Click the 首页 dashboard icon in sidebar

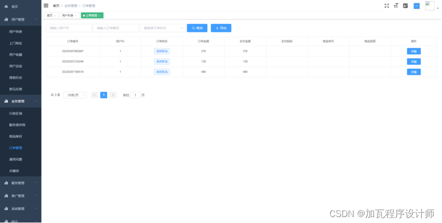click(x=6, y=6)
